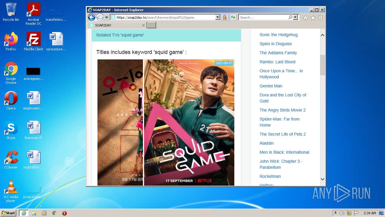Select Google Chrome desktop icon
The height and width of the screenshot is (217, 385).
[11, 73]
